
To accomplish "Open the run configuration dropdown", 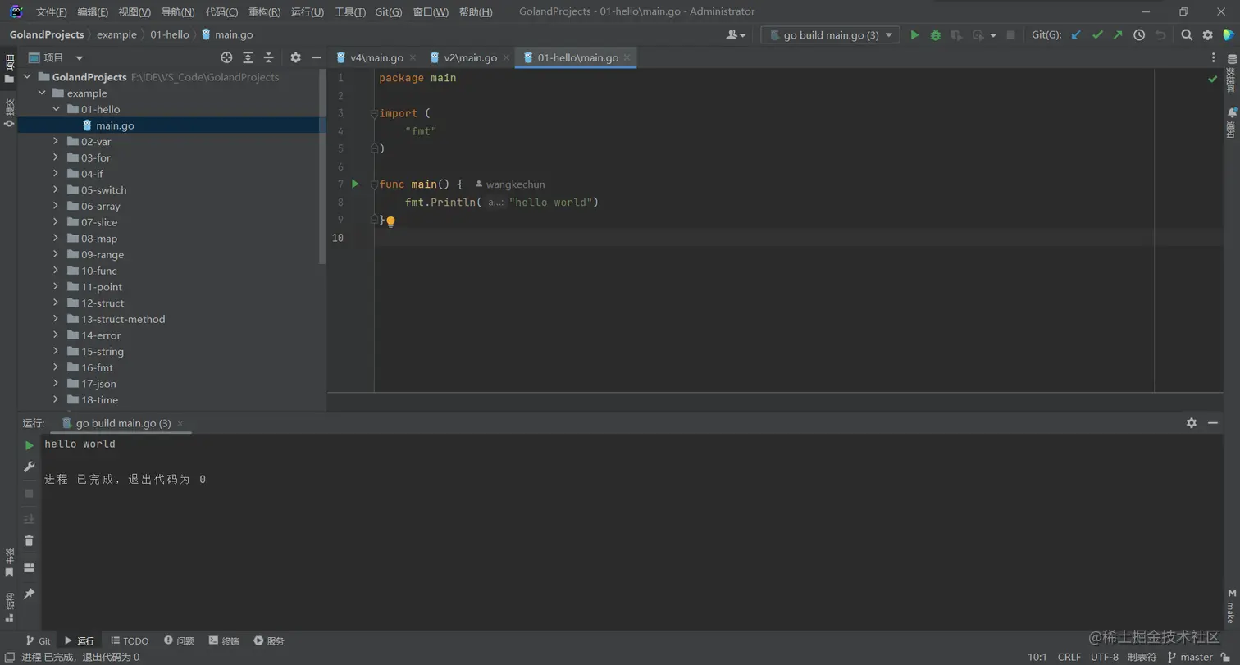I will point(830,35).
